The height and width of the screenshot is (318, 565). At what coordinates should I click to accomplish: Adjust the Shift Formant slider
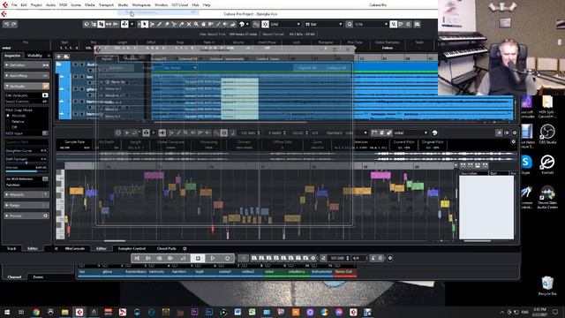tap(26, 163)
